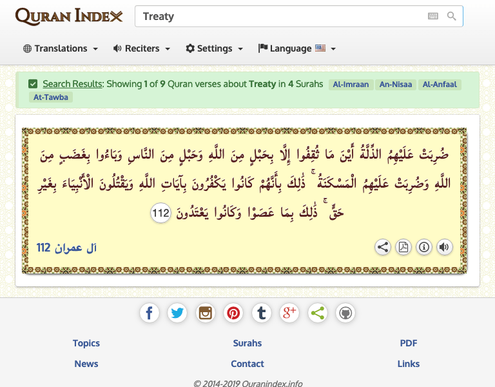Visit the Instagram social icon
This screenshot has height=387, width=495.
(206, 313)
